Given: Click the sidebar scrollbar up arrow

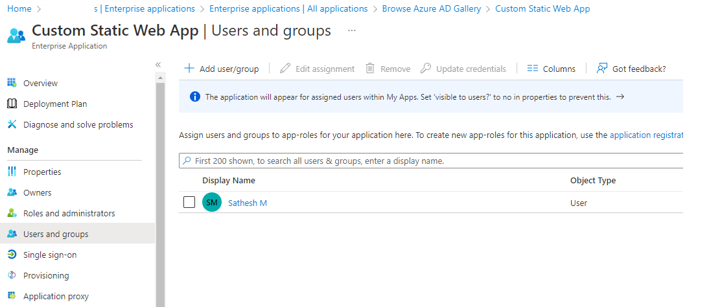Looking at the screenshot, I should pos(160,78).
